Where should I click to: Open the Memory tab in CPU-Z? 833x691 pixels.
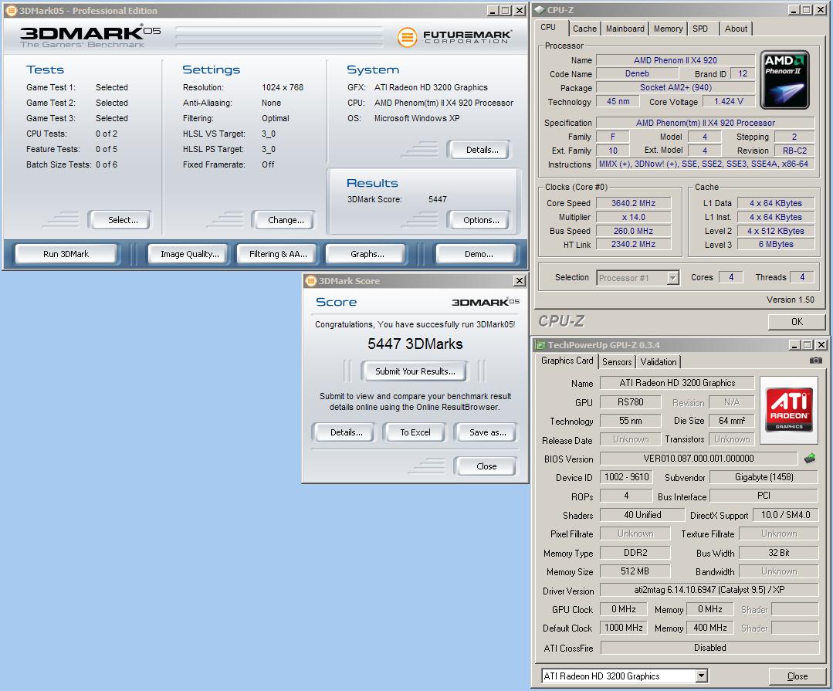tap(668, 29)
